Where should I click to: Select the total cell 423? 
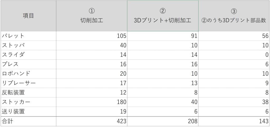pos(91,121)
